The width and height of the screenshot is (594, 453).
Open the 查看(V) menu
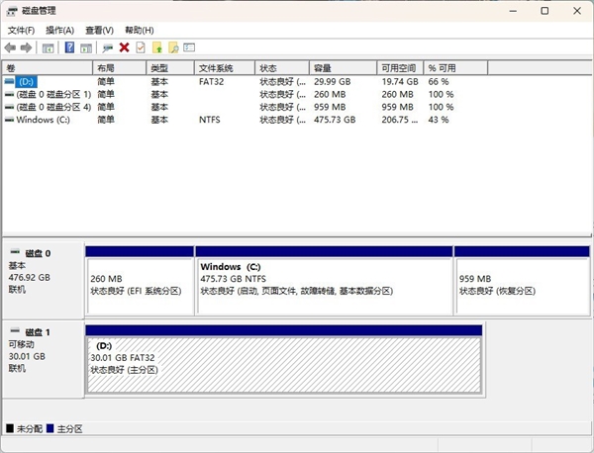coord(100,31)
